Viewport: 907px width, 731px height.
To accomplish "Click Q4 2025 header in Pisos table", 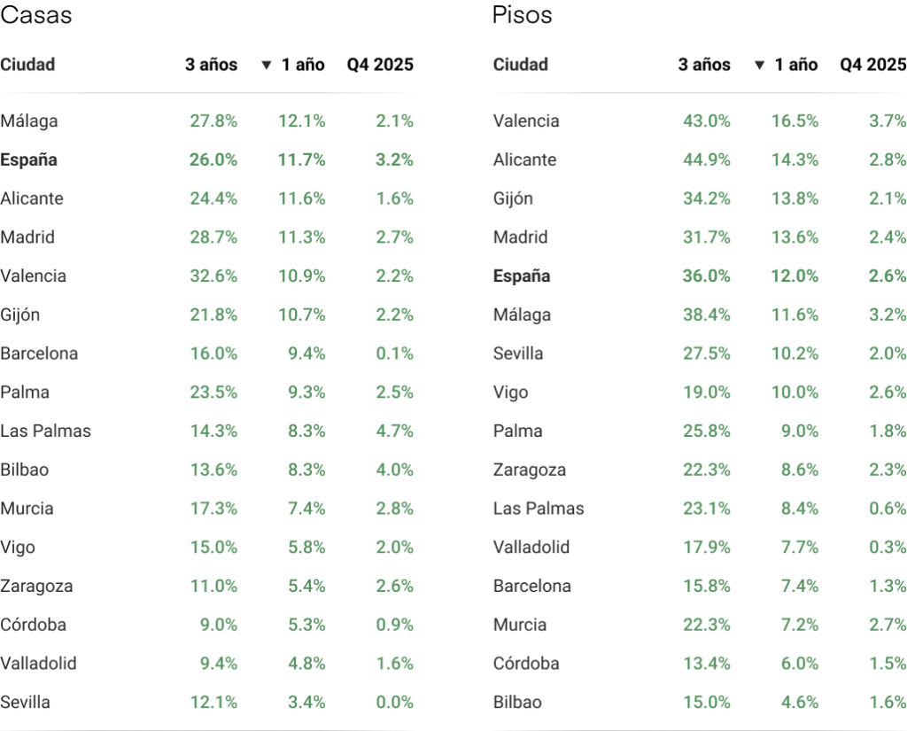I will coord(872,65).
